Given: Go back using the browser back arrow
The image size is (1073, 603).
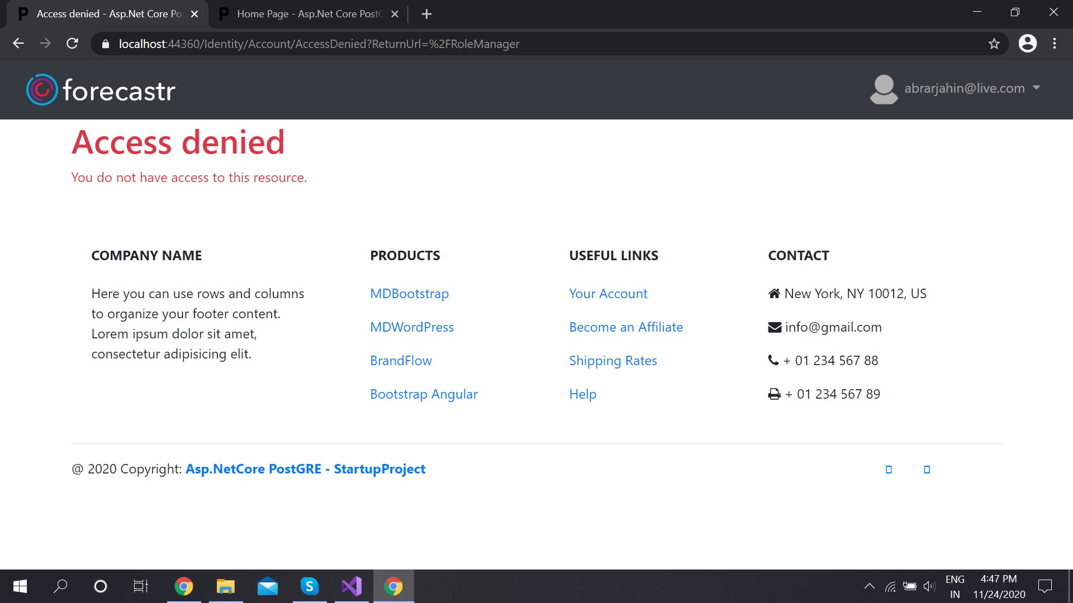Looking at the screenshot, I should (x=18, y=44).
